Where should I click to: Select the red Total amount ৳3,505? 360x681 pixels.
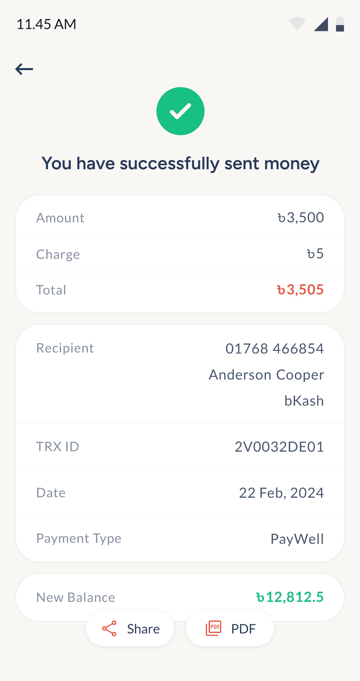pyautogui.click(x=300, y=289)
